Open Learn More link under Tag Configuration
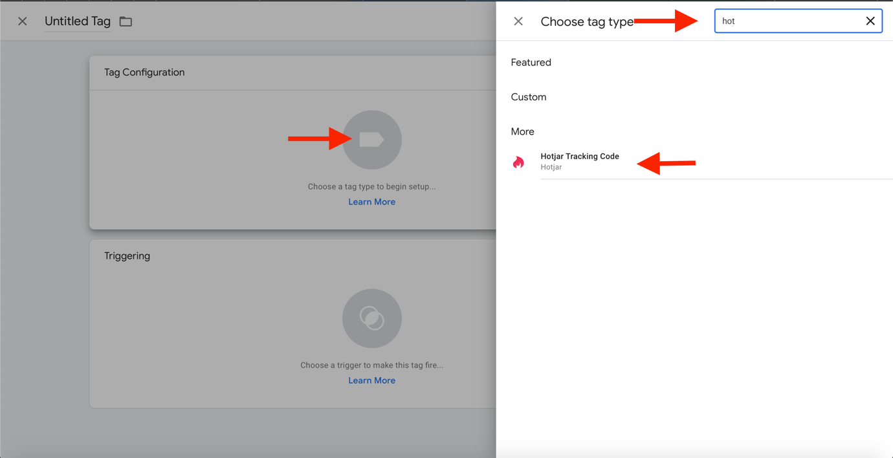The width and height of the screenshot is (893, 458). click(x=371, y=202)
